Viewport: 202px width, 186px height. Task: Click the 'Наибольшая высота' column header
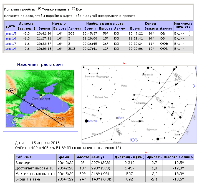click(x=105, y=23)
